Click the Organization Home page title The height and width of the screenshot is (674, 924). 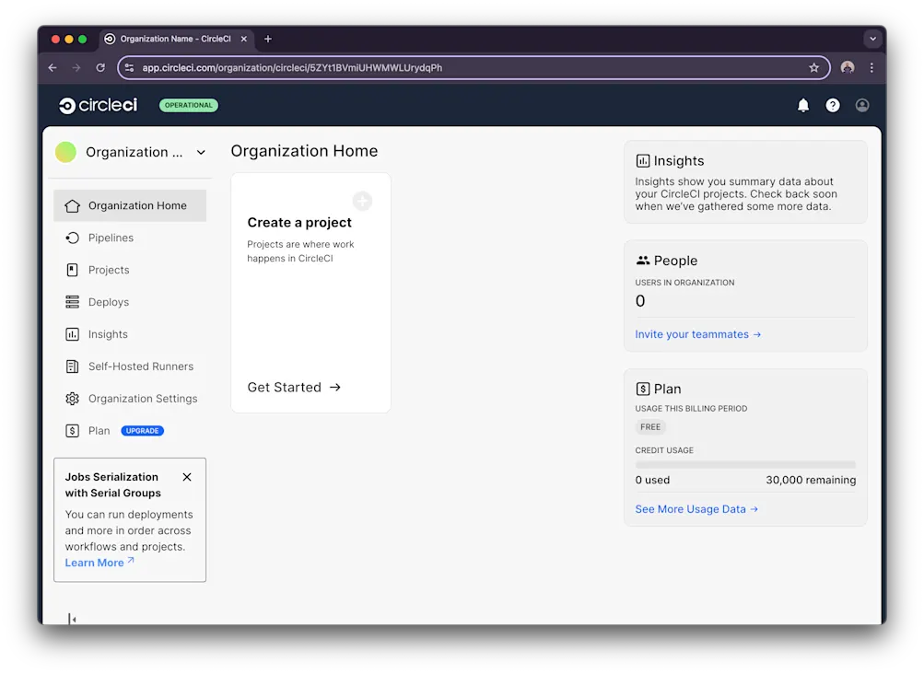coord(304,151)
